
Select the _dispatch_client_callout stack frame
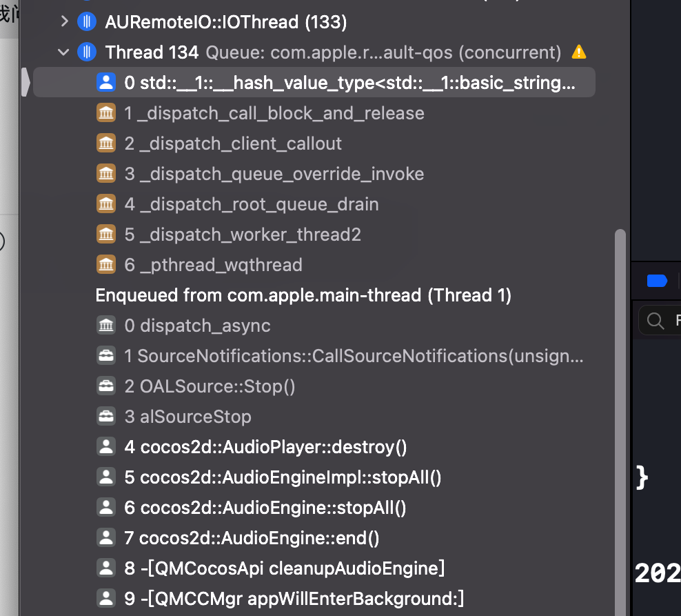click(241, 143)
